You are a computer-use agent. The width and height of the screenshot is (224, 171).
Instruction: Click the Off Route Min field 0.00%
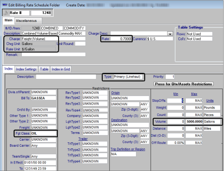click(176, 143)
